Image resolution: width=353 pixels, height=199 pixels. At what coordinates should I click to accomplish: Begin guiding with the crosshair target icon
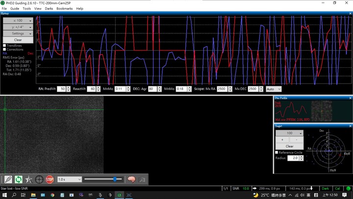coord(39,180)
